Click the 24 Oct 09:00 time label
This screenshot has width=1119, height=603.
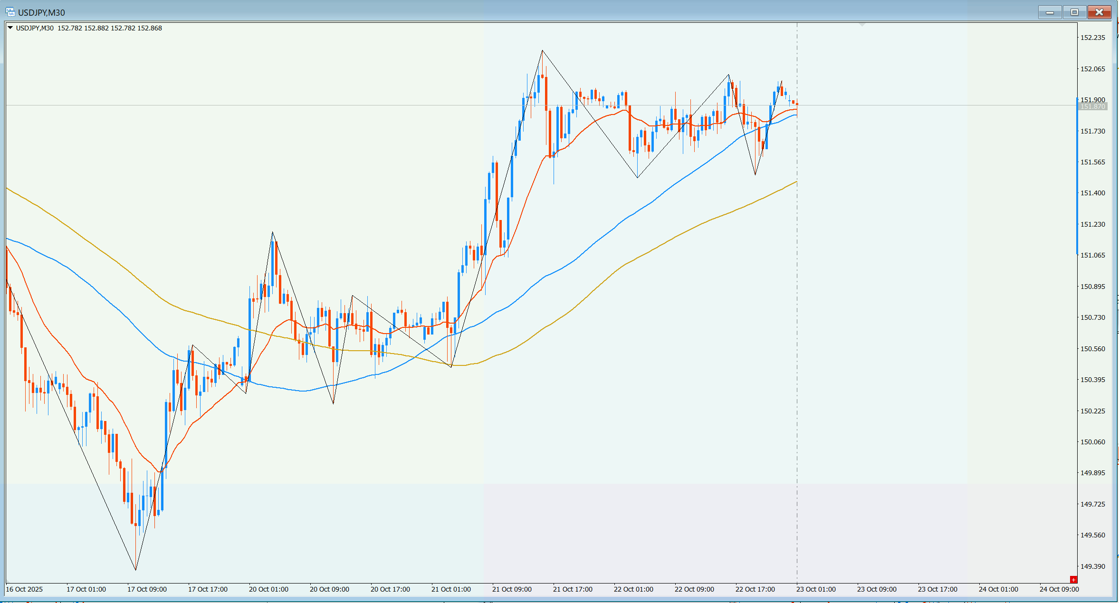(1059, 589)
